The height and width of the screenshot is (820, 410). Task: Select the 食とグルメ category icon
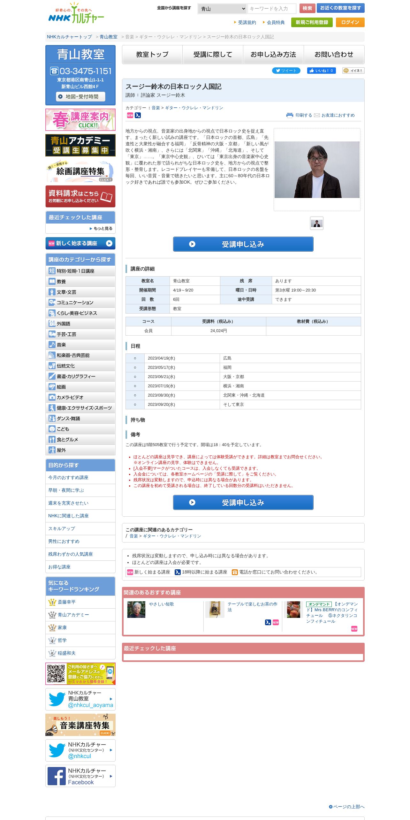[x=52, y=439]
